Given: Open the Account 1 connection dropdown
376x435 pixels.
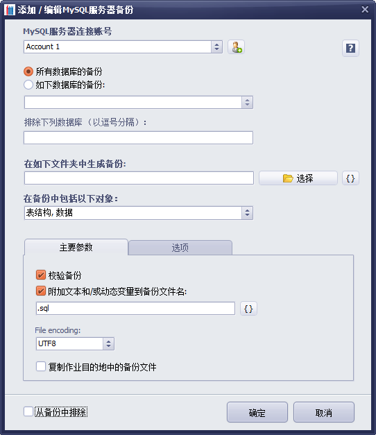Looking at the screenshot, I should pyautogui.click(x=216, y=47).
